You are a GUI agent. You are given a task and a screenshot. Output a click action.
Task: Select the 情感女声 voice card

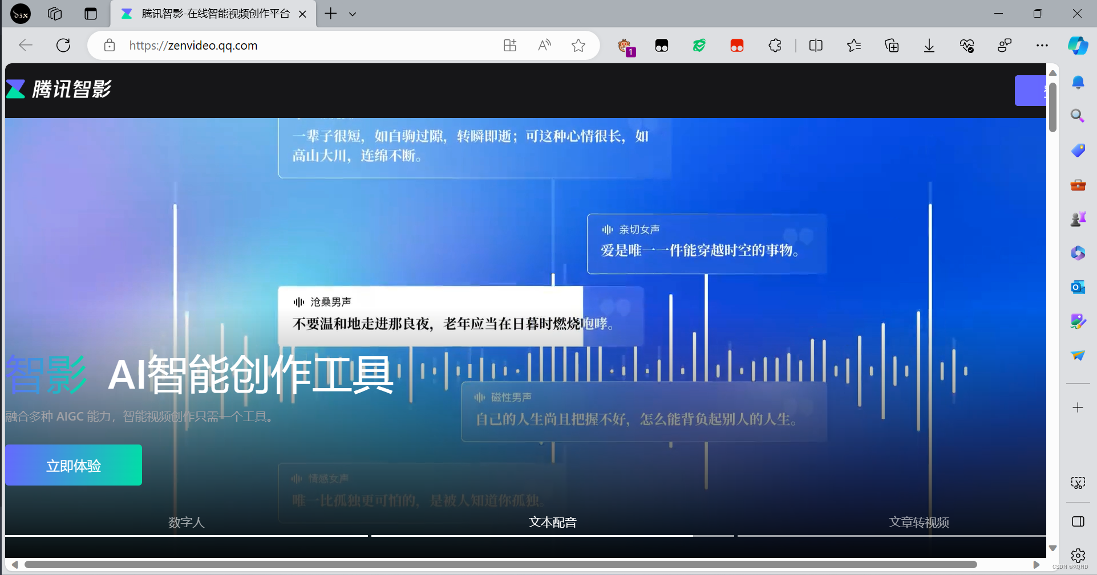(x=422, y=492)
